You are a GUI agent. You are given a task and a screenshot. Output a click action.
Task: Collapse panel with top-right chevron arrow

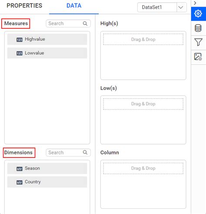(x=195, y=3)
